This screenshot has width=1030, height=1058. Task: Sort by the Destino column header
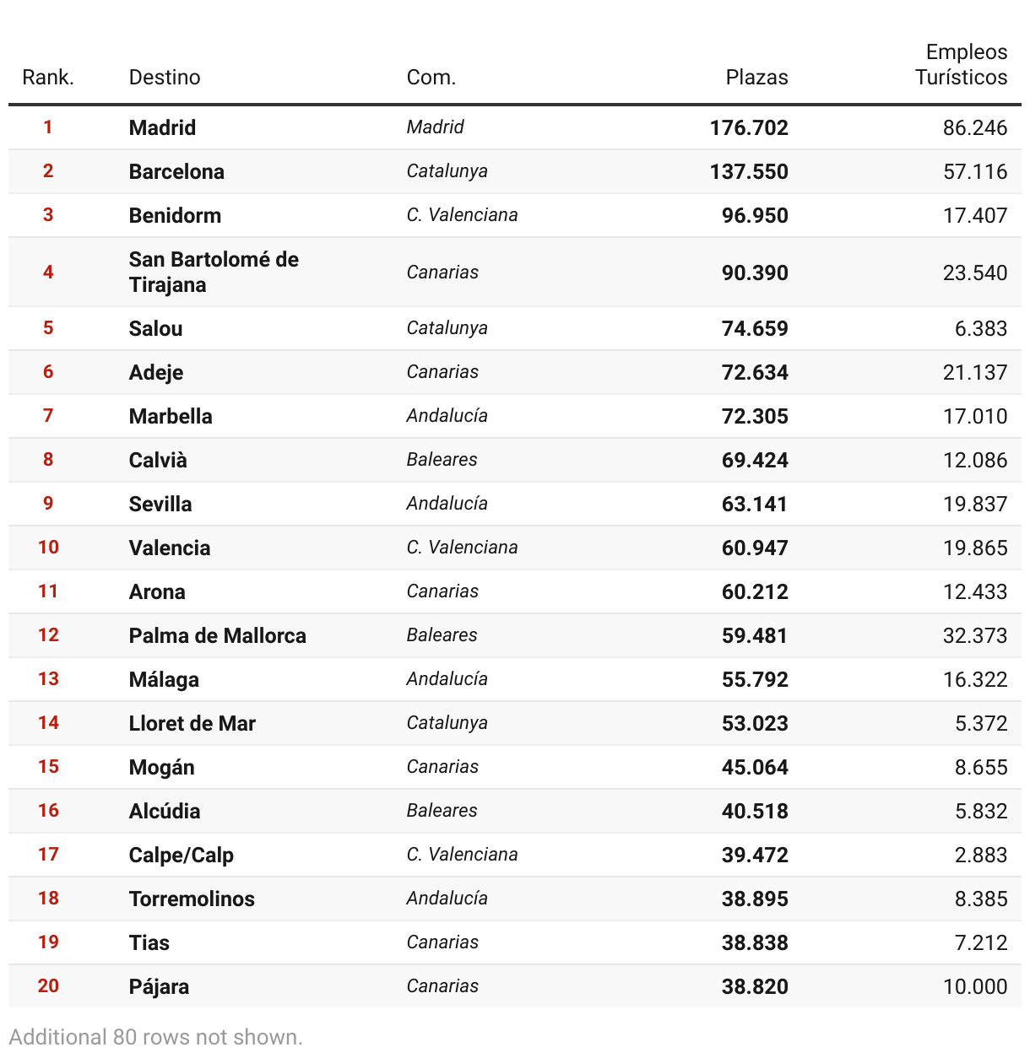click(x=165, y=78)
